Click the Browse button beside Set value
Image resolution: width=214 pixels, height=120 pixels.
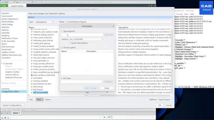click(109, 82)
